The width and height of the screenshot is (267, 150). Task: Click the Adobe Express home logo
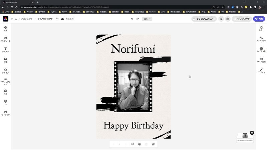(x=5, y=19)
